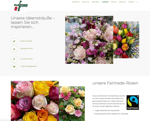The height and width of the screenshot is (121, 150).
Task: Select the Floristik menu item
Action: (x=105, y=2)
